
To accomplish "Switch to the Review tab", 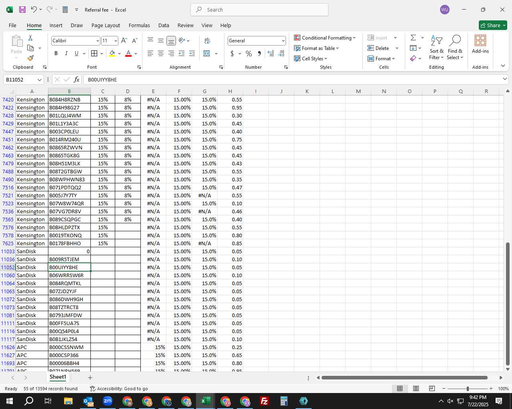I will click(186, 25).
